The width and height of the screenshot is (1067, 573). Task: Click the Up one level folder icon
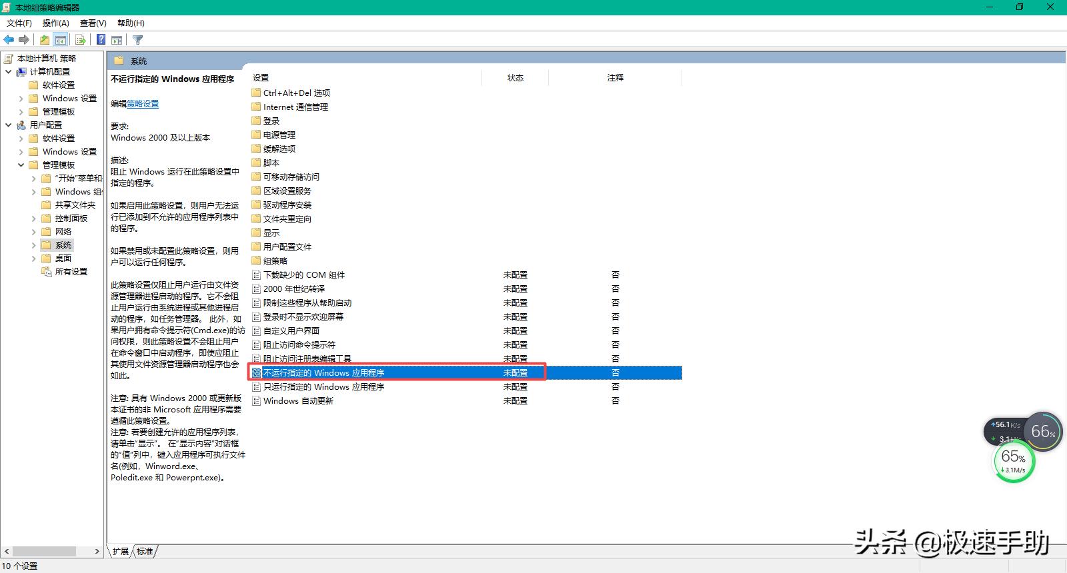coord(45,40)
